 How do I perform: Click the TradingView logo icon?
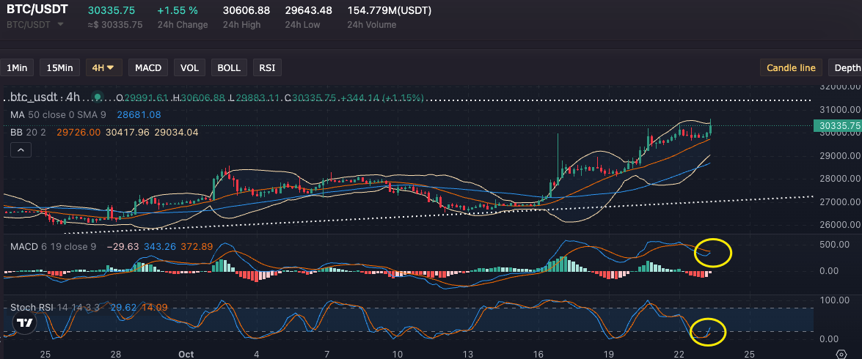click(25, 322)
